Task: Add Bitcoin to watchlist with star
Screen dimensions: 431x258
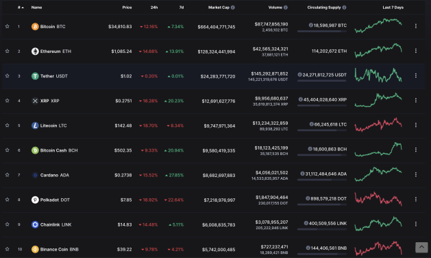Action: [7, 26]
